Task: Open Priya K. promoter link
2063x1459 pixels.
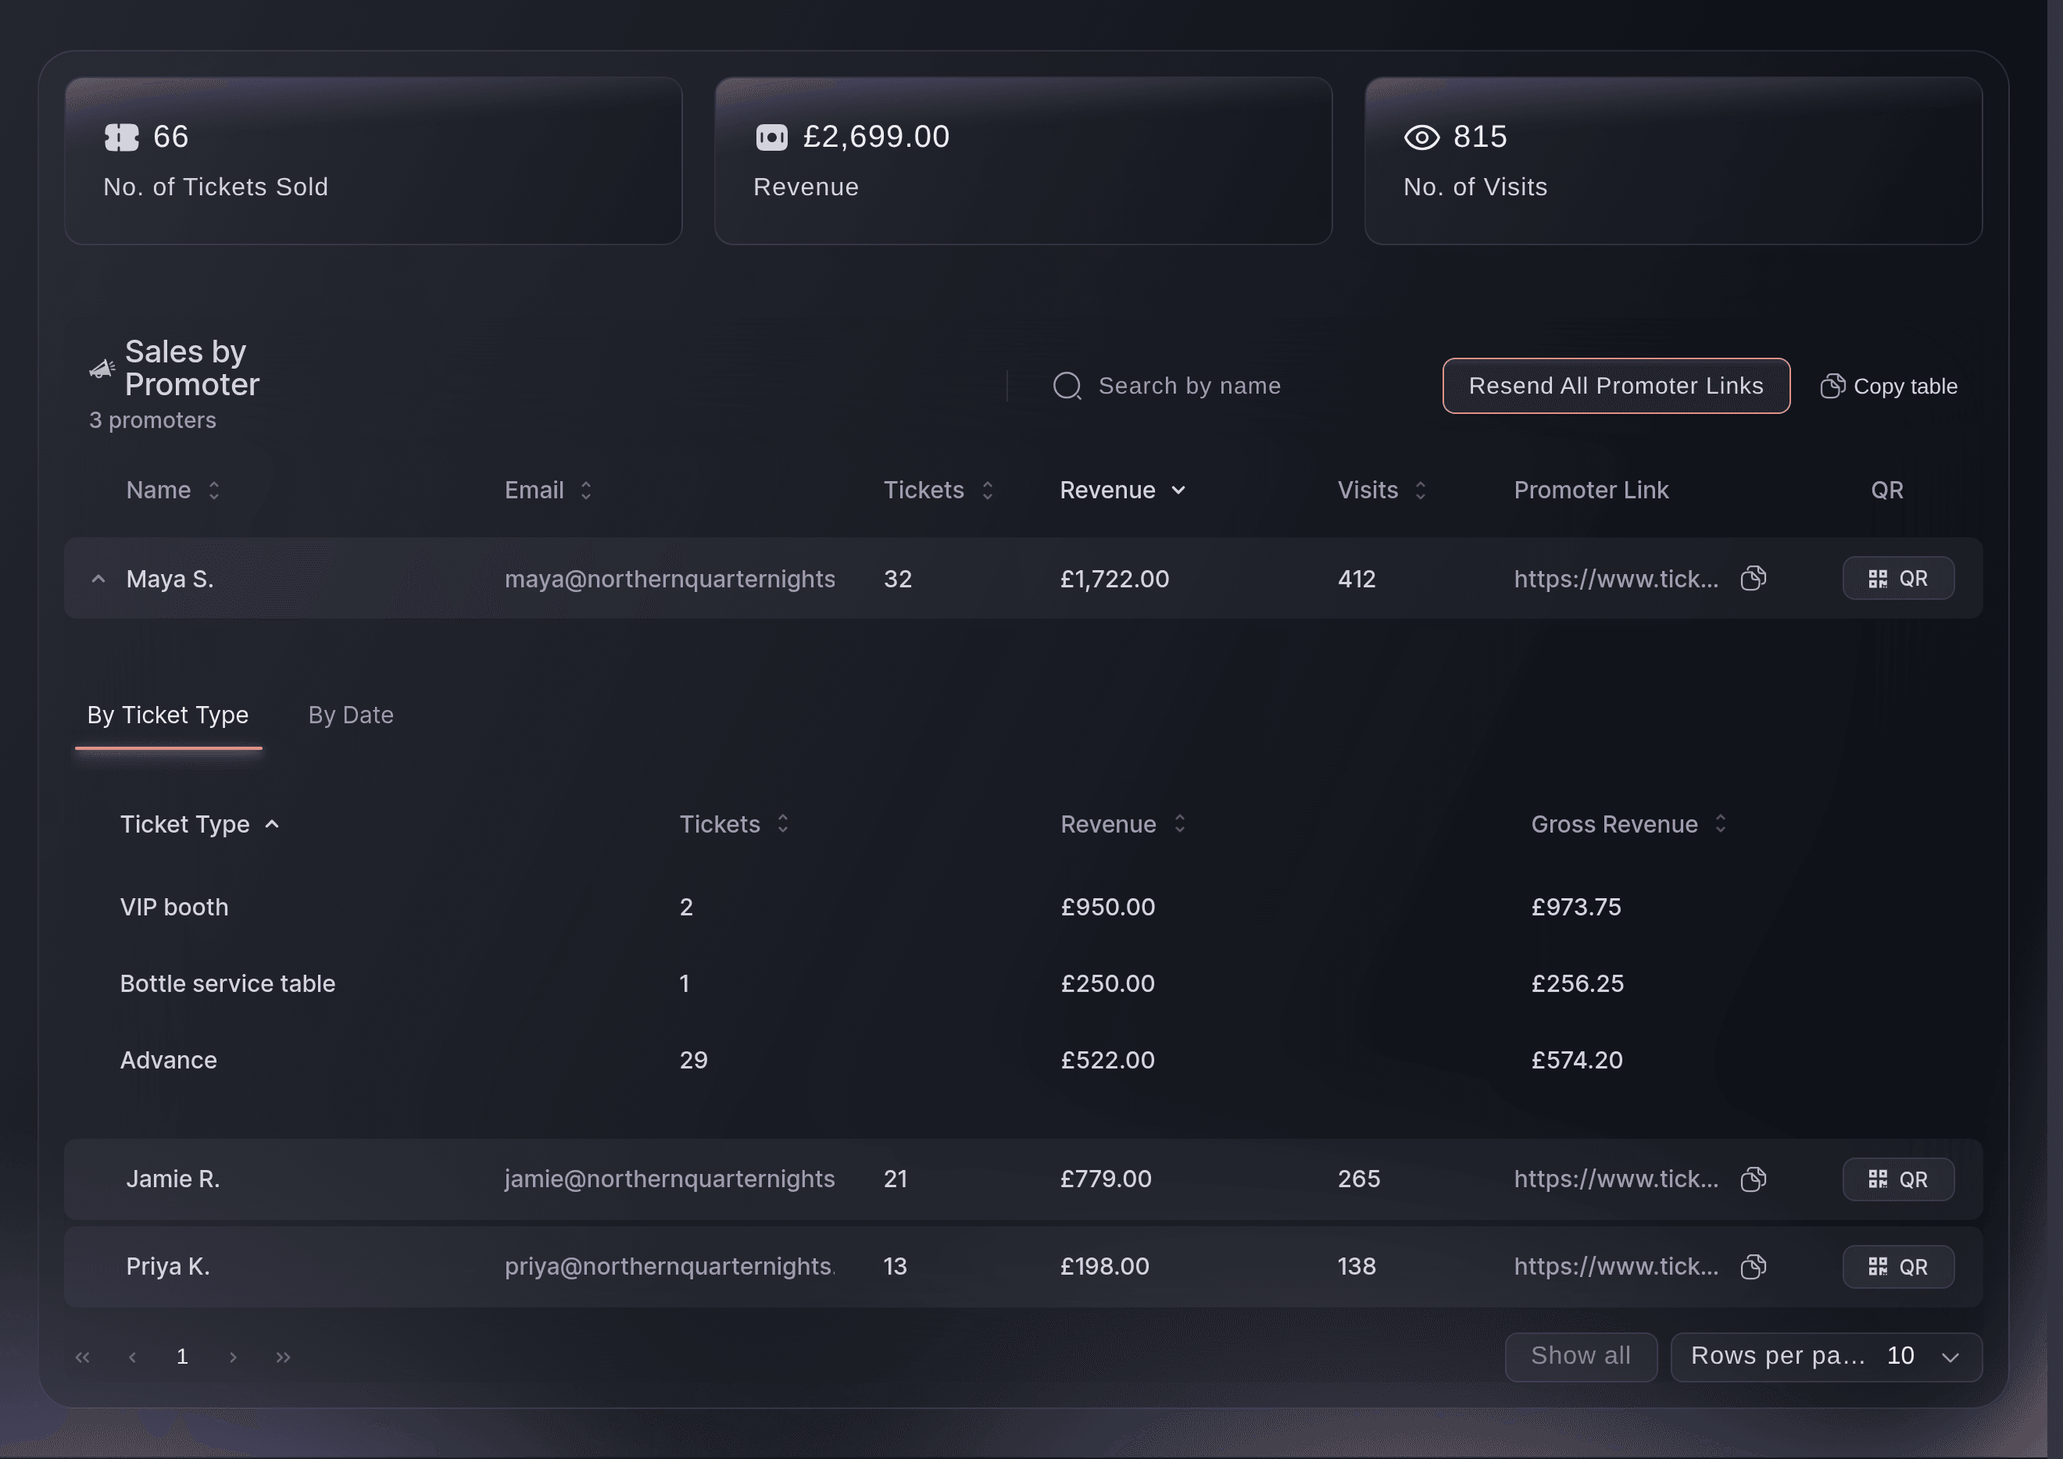Action: tap(1615, 1267)
